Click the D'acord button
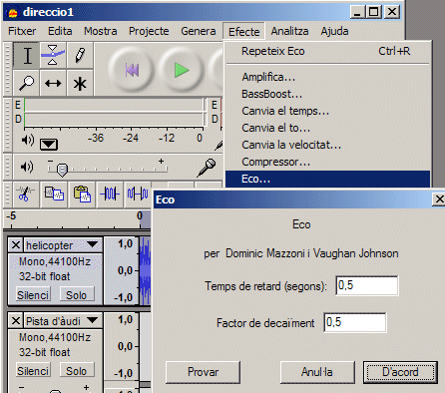Image resolution: width=445 pixels, height=393 pixels. pyautogui.click(x=400, y=372)
